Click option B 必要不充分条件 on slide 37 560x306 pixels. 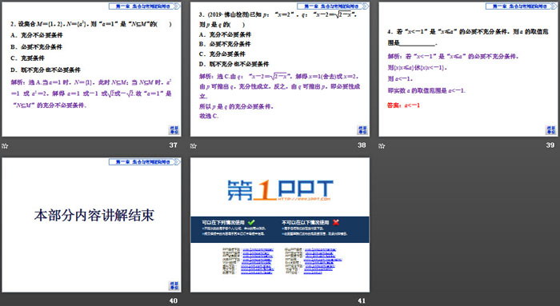click(x=37, y=46)
